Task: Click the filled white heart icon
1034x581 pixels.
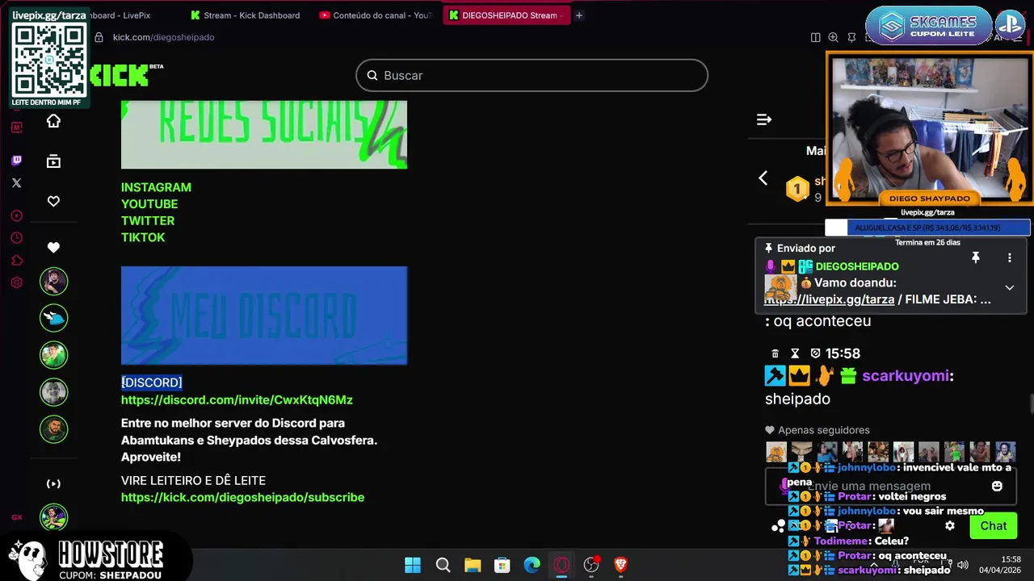Action: click(x=53, y=248)
